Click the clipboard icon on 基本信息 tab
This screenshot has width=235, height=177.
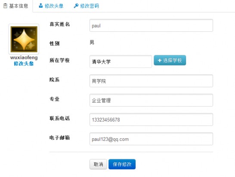(5, 6)
